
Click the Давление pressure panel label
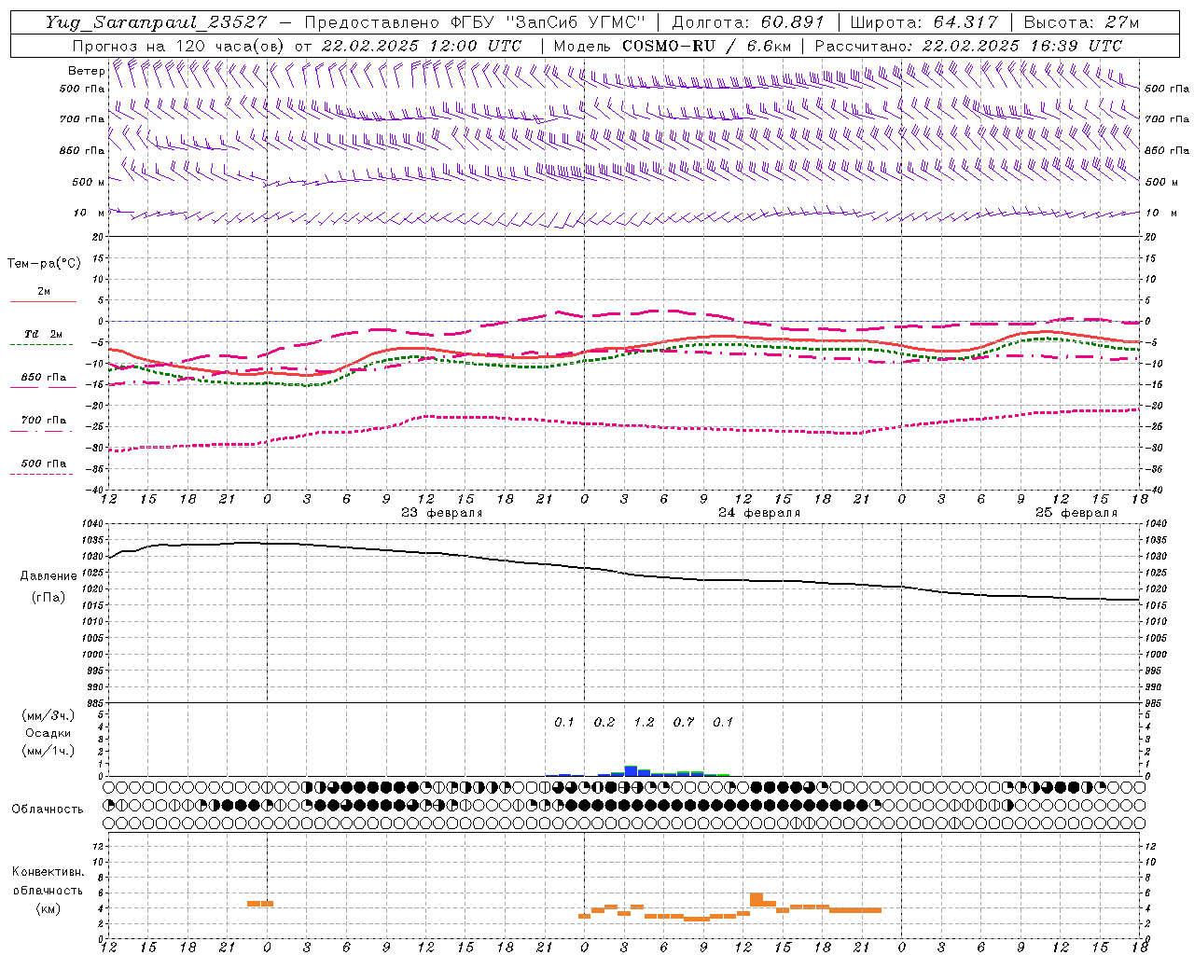pyautogui.click(x=49, y=576)
